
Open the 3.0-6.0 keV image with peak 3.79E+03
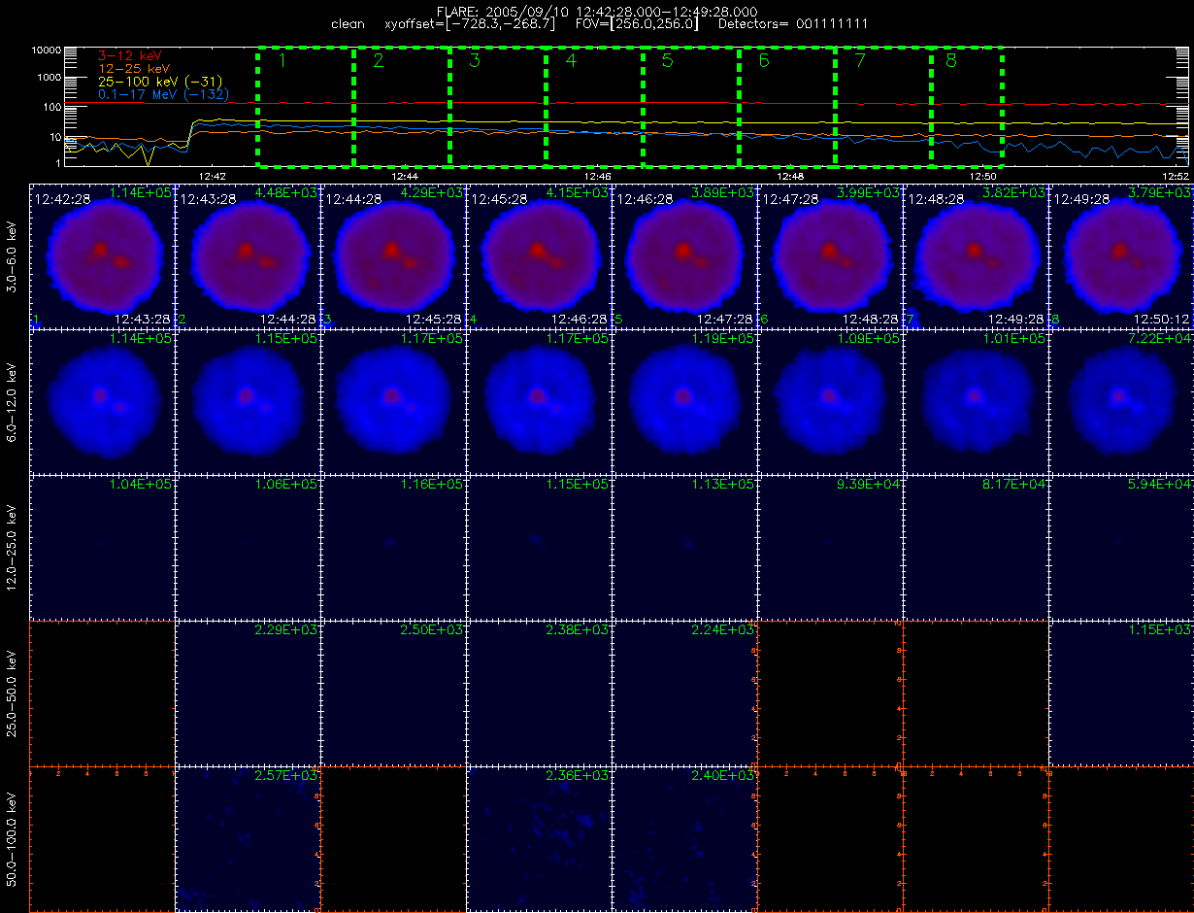click(1121, 256)
